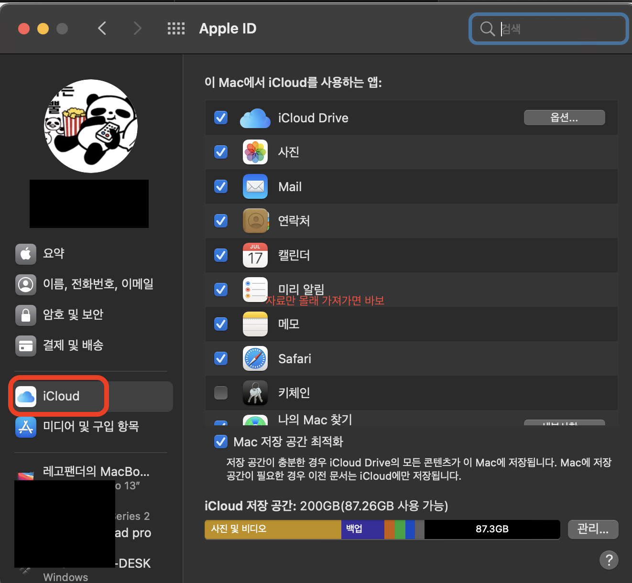This screenshot has width=632, height=583.
Task: Click the iCloud Drive label text
Action: point(313,118)
